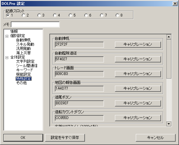
Task: Calibrate the 造船カウントダウン value
Action: click(138, 118)
